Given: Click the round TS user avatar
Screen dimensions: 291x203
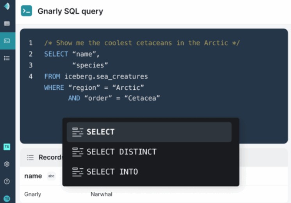Looking at the screenshot, I should pyautogui.click(x=7, y=198).
